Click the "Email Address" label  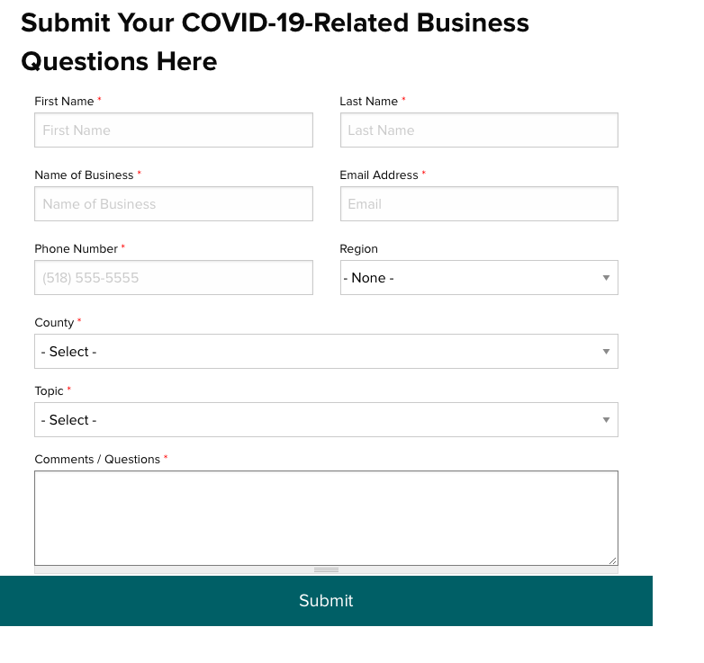(379, 175)
